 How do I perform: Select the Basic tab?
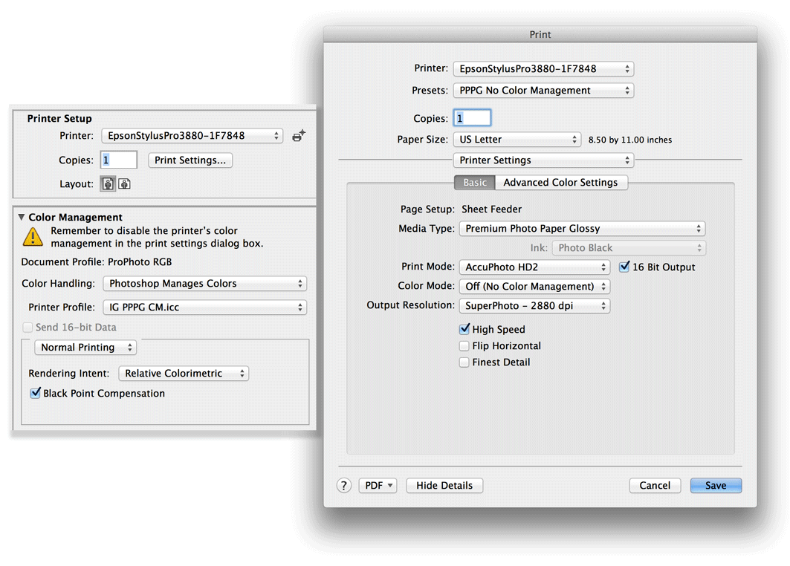[475, 183]
